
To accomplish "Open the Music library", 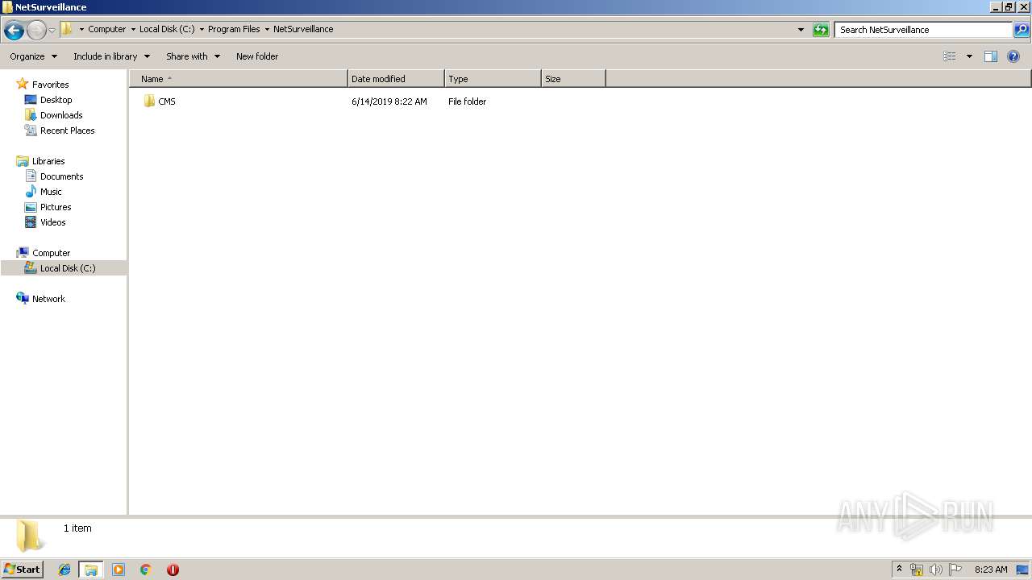I will pos(44,192).
